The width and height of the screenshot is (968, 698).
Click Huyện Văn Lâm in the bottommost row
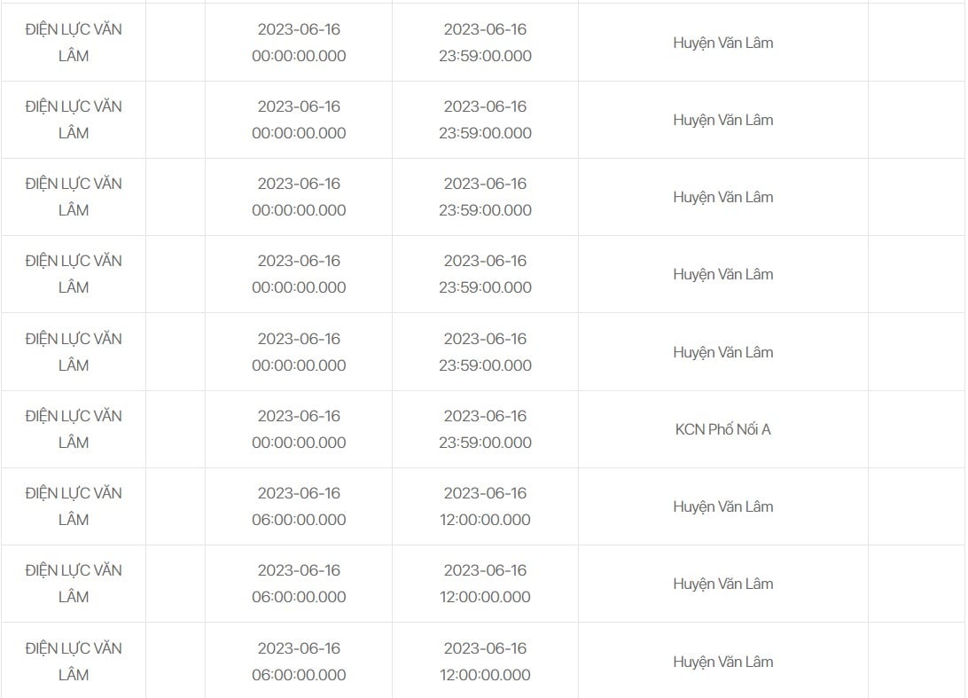coord(723,661)
